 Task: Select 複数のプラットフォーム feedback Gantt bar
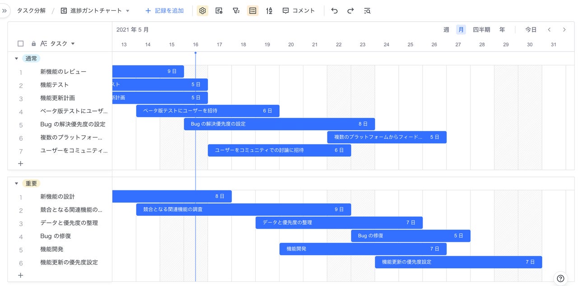click(387, 137)
